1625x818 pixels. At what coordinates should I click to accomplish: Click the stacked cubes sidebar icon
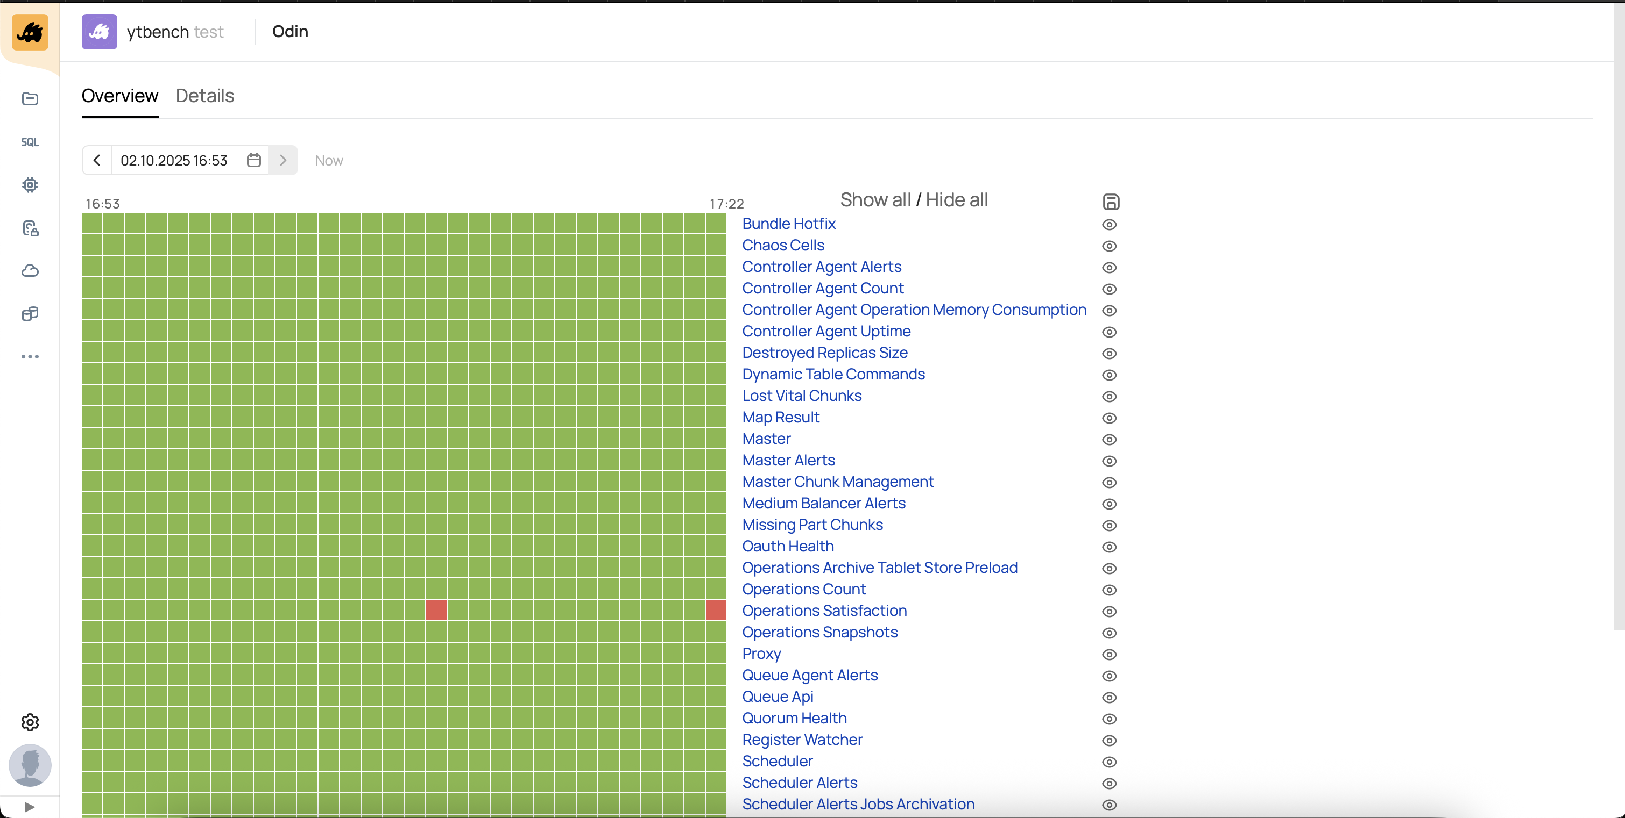tap(30, 314)
